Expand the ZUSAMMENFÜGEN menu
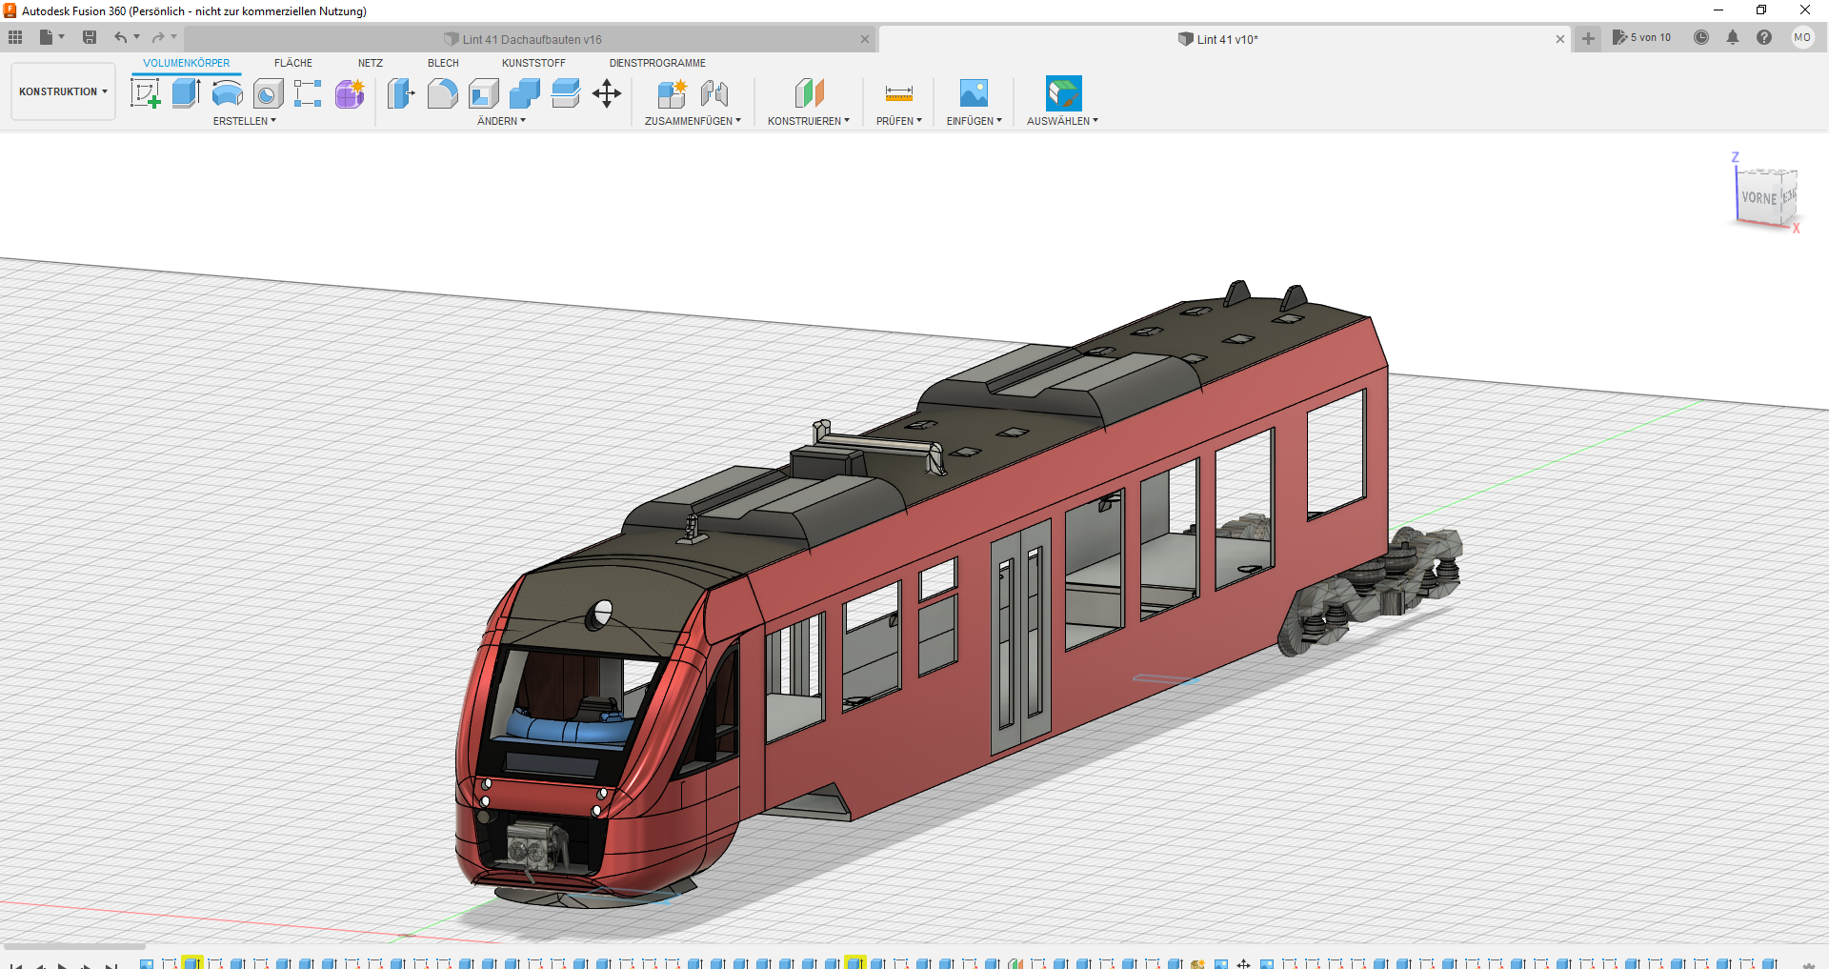The width and height of the screenshot is (1829, 969). [693, 121]
